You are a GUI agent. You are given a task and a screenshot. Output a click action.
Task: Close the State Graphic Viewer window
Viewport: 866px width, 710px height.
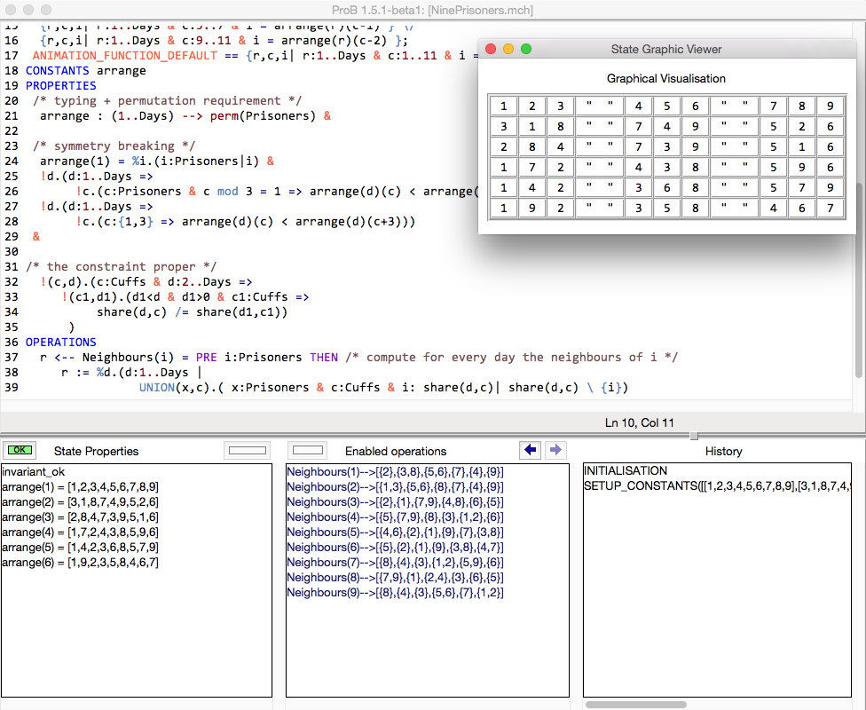tap(491, 49)
